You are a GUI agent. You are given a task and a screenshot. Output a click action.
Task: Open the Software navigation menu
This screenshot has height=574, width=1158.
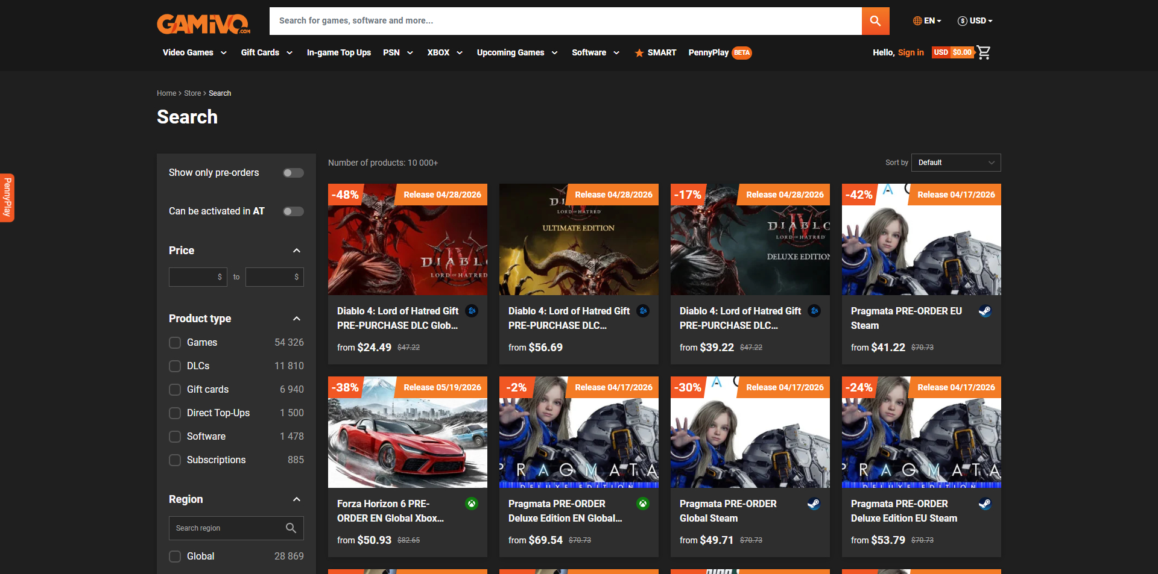pyautogui.click(x=596, y=53)
